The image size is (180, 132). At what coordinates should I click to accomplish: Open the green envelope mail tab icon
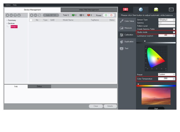point(156,9)
